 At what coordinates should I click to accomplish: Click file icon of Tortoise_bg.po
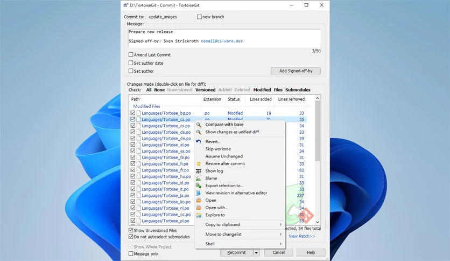pos(139,113)
